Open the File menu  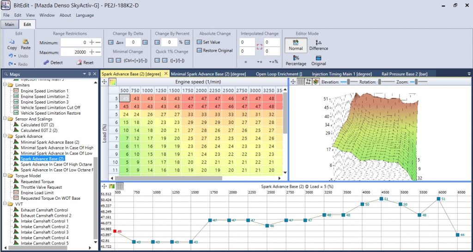[x=6, y=15]
